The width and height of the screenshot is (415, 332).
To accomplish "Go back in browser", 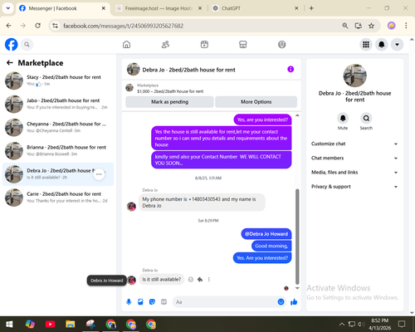I will tap(9, 26).
